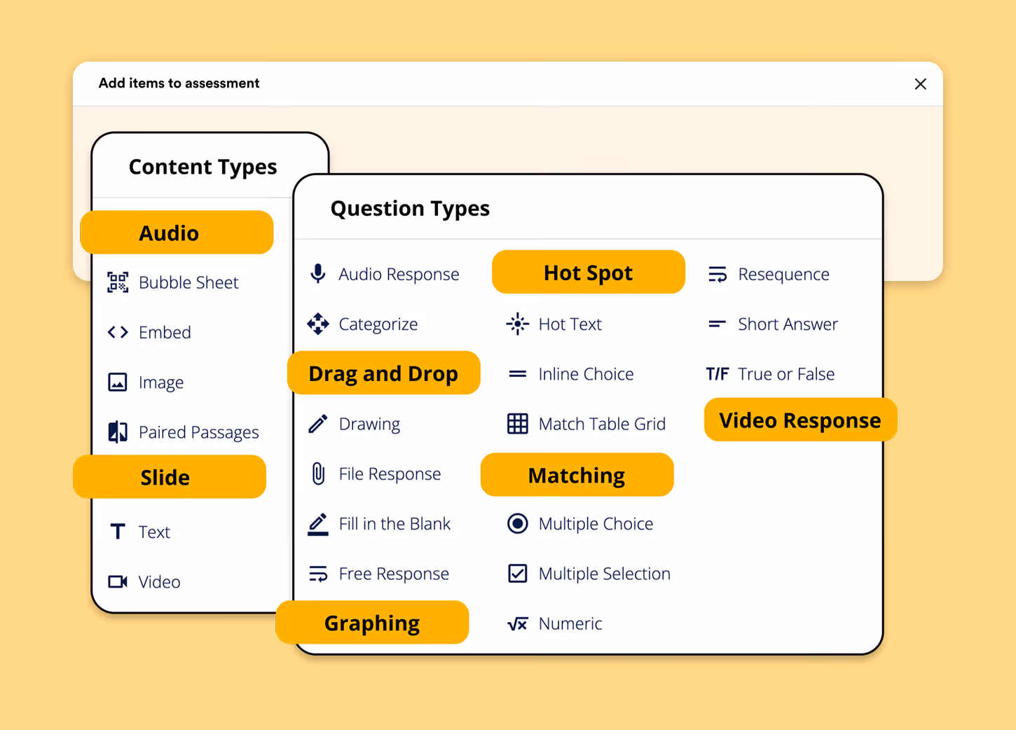
Task: Pick the Multiple Choice label
Action: point(596,523)
